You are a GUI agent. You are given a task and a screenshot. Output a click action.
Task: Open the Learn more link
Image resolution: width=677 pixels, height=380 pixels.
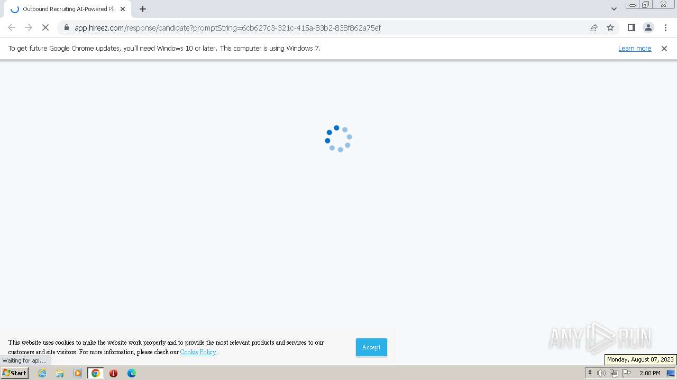point(635,48)
